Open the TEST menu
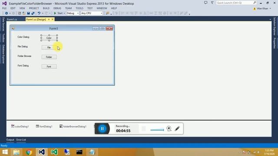This screenshot has height=156, width=278. click(x=90, y=8)
